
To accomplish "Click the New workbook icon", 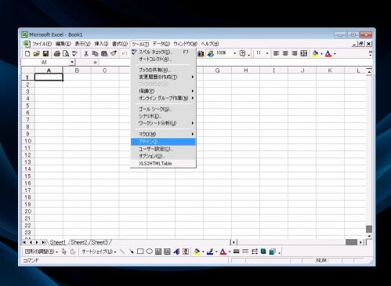I will click(x=27, y=53).
